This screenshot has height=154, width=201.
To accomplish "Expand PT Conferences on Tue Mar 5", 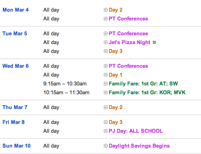I will pyautogui.click(x=106, y=34).
